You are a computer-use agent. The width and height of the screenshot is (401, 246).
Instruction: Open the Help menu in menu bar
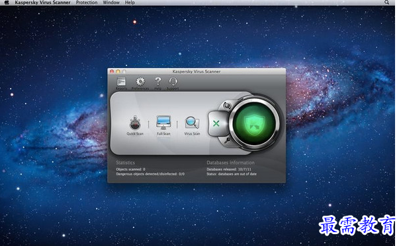click(130, 3)
